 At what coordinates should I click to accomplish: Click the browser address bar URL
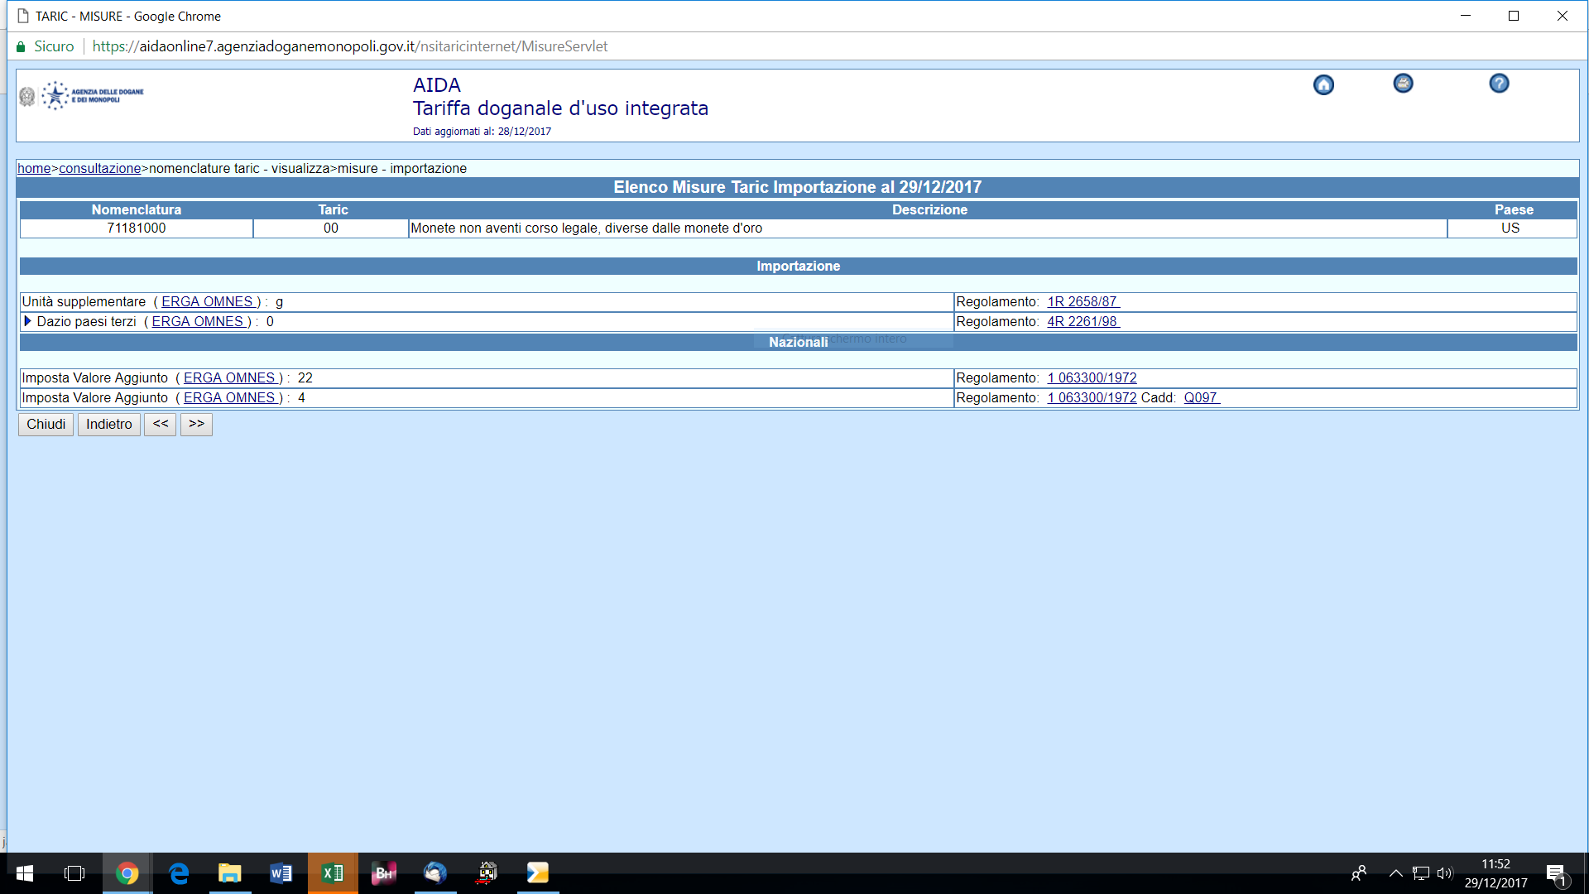coord(349,46)
